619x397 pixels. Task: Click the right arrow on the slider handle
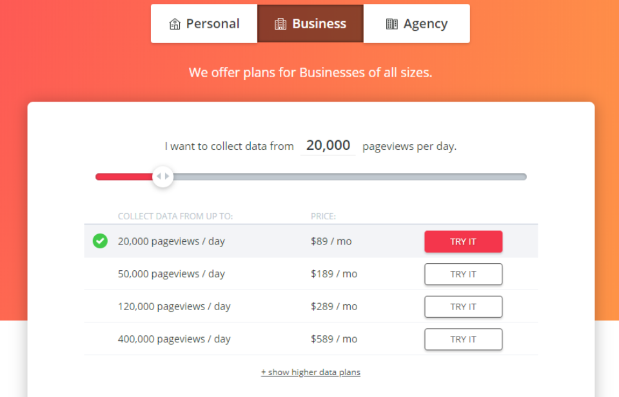coord(167,176)
